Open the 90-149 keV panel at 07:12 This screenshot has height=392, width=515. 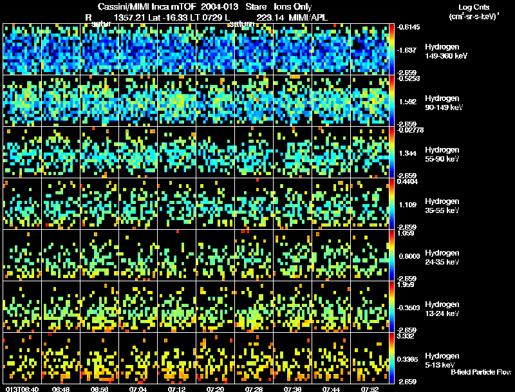tap(176, 101)
